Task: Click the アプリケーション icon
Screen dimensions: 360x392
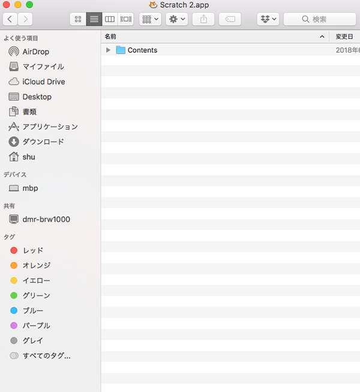Action: 14,127
